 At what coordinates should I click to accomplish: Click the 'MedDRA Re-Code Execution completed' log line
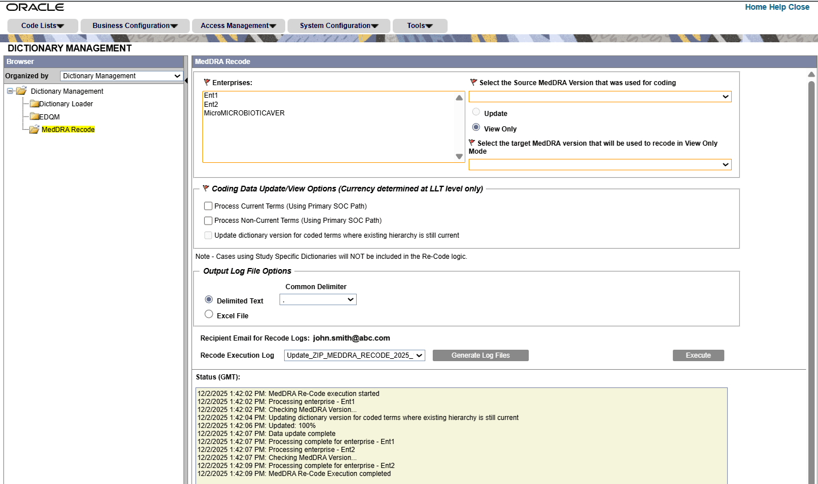pos(294,474)
